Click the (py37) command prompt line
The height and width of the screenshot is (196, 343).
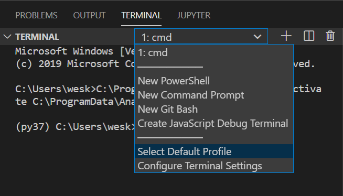pyautogui.click(x=75, y=127)
